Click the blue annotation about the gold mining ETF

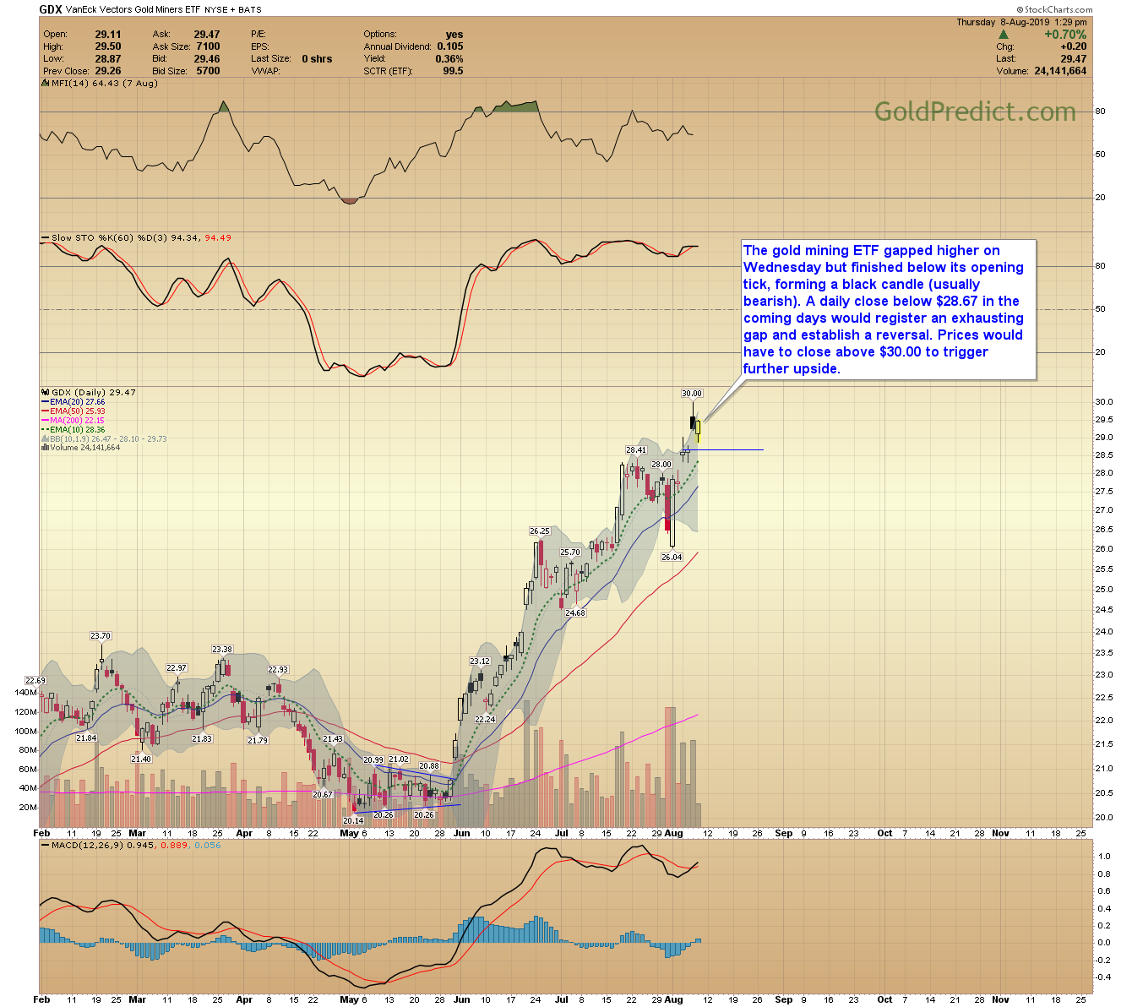point(887,309)
